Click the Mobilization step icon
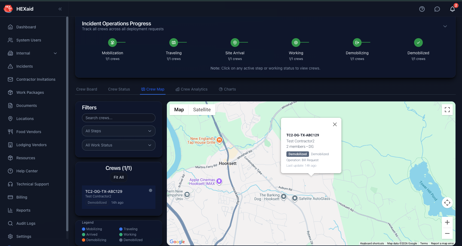462x246 pixels. pos(112,43)
